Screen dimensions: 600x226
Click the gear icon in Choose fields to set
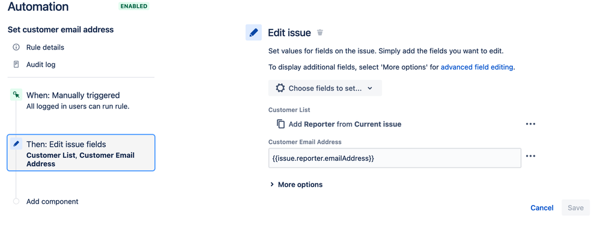tap(280, 88)
